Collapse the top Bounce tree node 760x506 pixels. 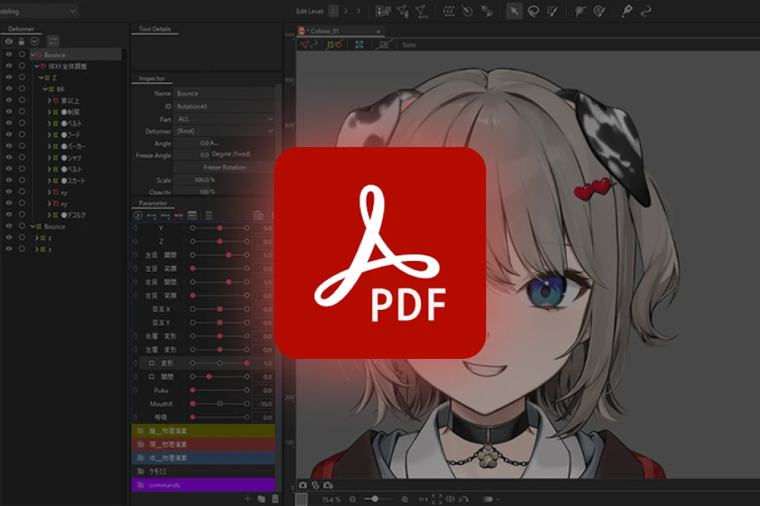[32, 55]
